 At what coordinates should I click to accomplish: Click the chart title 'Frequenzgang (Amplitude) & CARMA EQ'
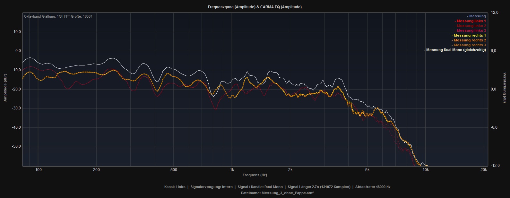255,7
